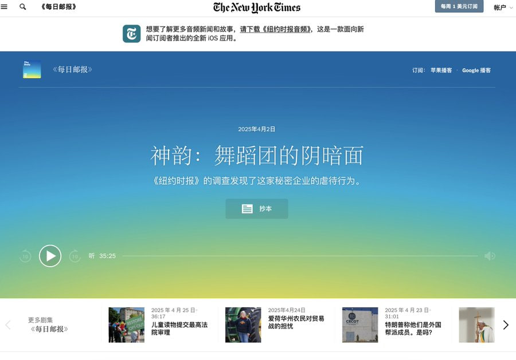Screen dimensions: 516x360
Task: Click the 每周 1 美元订阅 subscribe button
Action: [459, 7]
